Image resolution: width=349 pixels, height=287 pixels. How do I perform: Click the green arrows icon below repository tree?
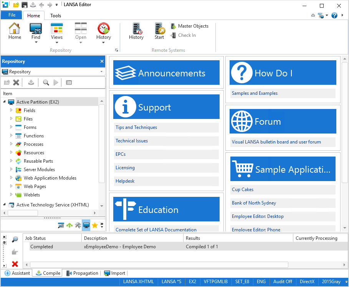click(69, 225)
